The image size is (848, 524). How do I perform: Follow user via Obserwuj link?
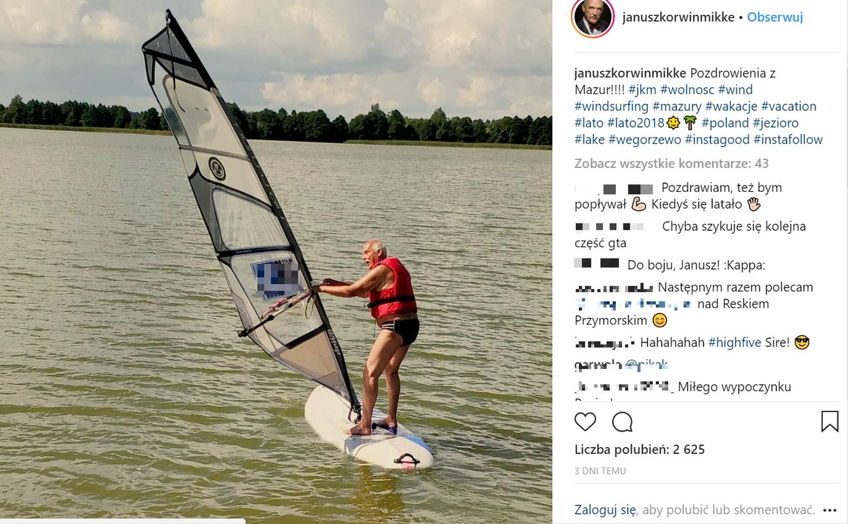[x=775, y=17]
